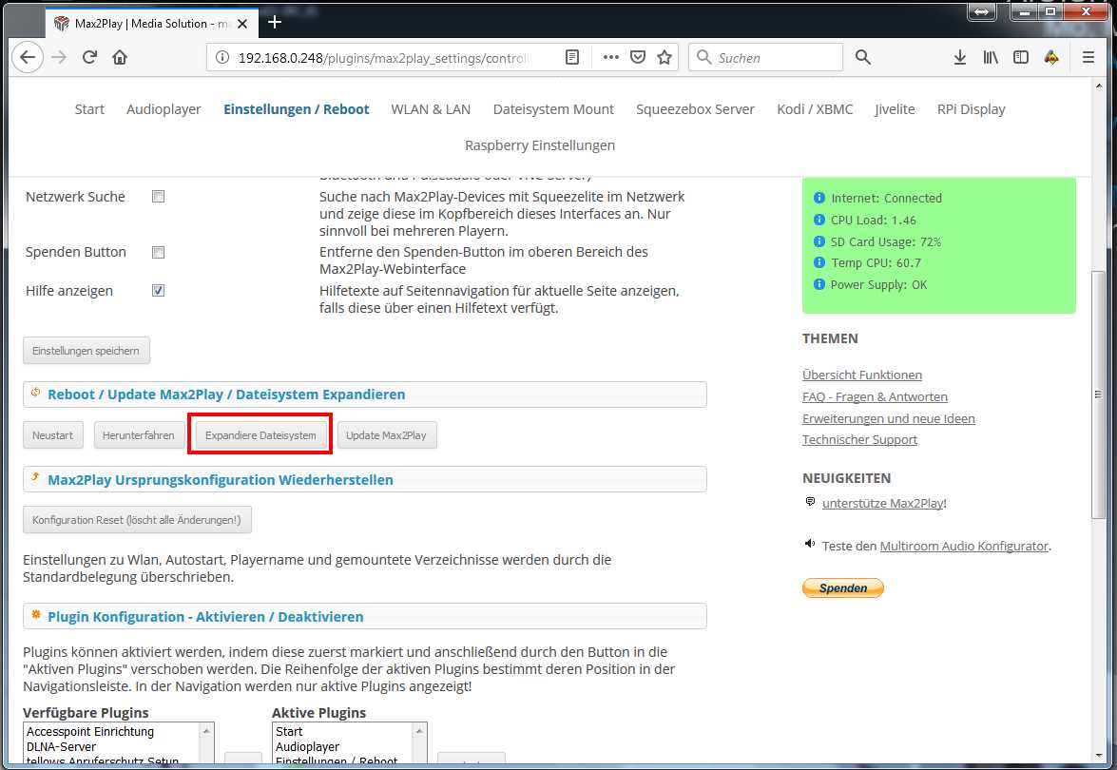This screenshot has width=1117, height=770.
Task: Collapse Reboot / Update Max2Play section header
Action: (x=365, y=395)
